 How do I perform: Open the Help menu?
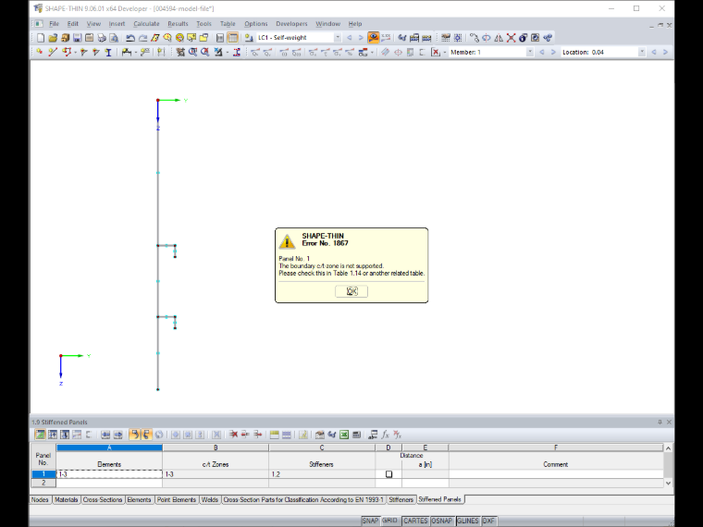click(x=355, y=24)
